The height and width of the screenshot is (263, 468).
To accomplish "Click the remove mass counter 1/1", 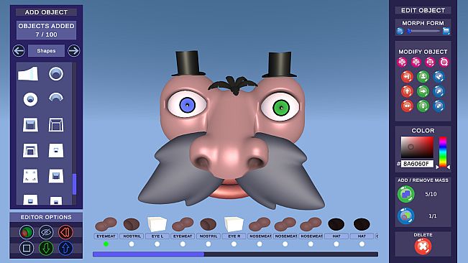I will [433, 216].
